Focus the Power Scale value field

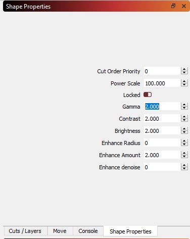(x=162, y=83)
